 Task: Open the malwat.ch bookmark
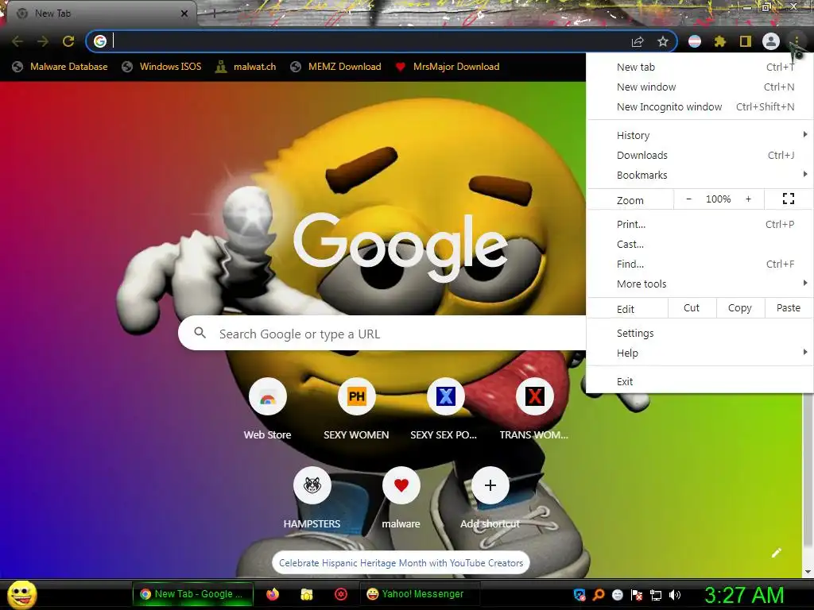246,67
